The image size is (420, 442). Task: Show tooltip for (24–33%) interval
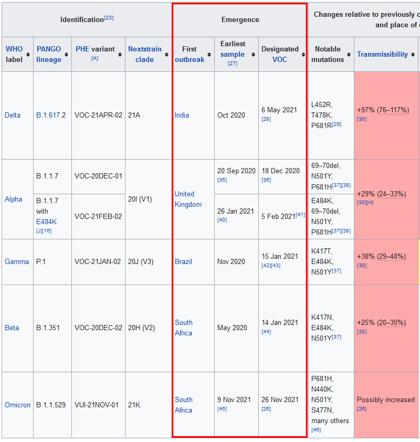point(392,194)
